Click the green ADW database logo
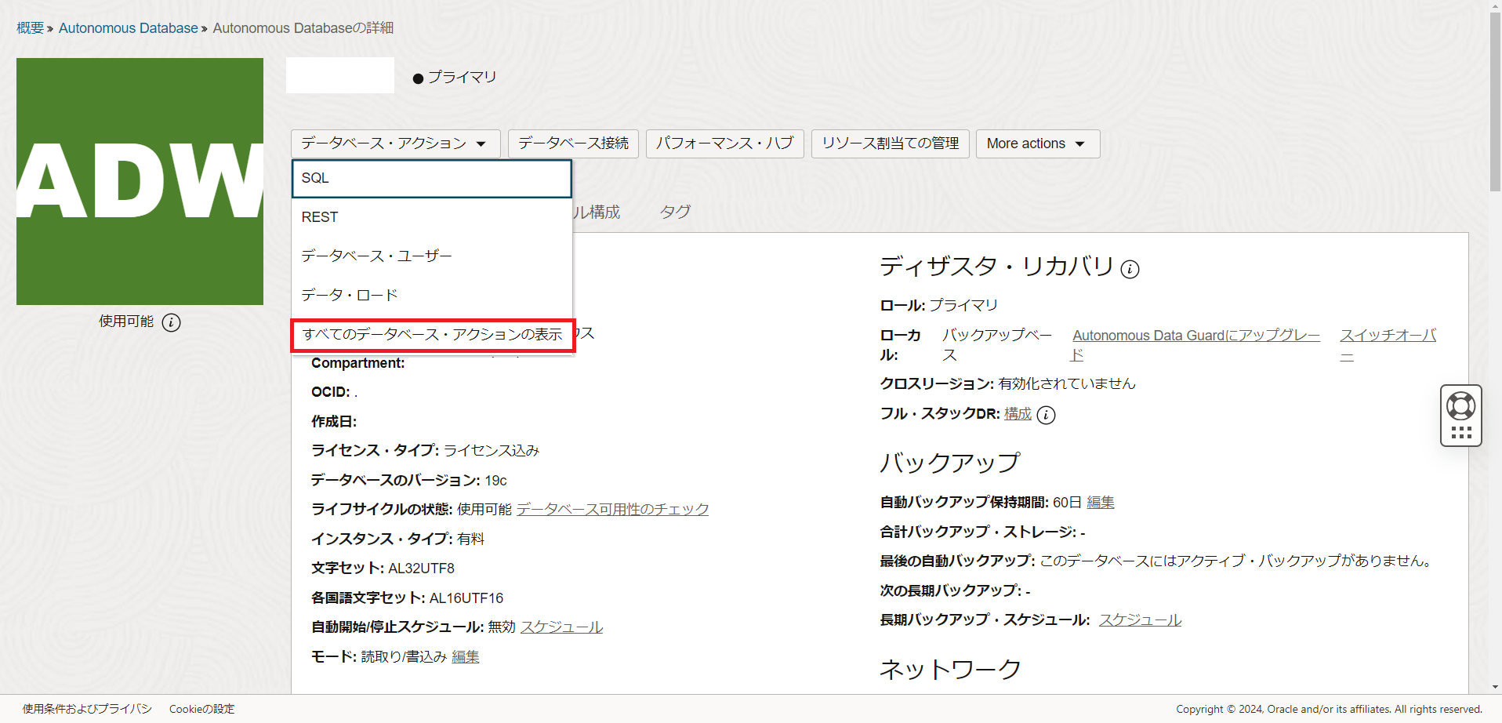The width and height of the screenshot is (1502, 723). point(140,181)
